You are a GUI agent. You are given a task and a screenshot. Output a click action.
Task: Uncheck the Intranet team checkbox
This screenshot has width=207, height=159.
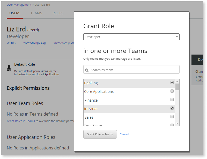pos(172,108)
